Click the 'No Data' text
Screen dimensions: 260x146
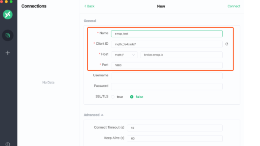tap(48, 83)
